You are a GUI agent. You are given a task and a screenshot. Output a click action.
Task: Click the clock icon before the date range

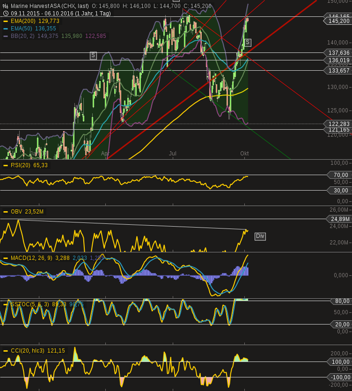click(6, 14)
